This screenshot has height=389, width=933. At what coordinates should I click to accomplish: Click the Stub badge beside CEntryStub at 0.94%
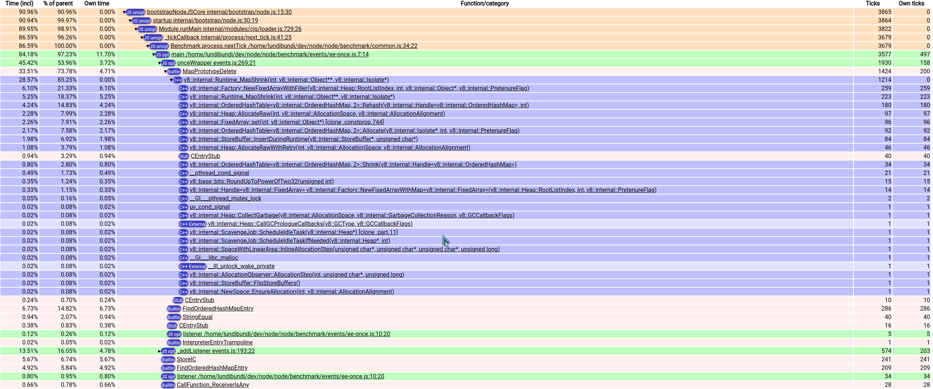click(x=184, y=156)
